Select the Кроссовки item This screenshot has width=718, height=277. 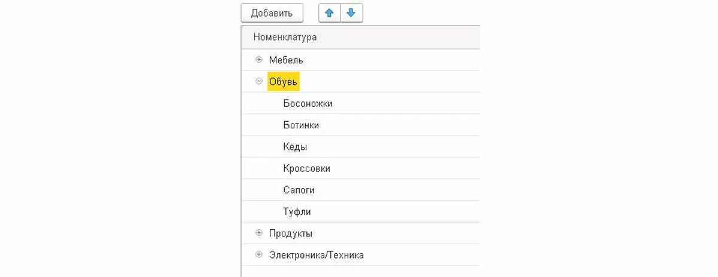click(306, 168)
